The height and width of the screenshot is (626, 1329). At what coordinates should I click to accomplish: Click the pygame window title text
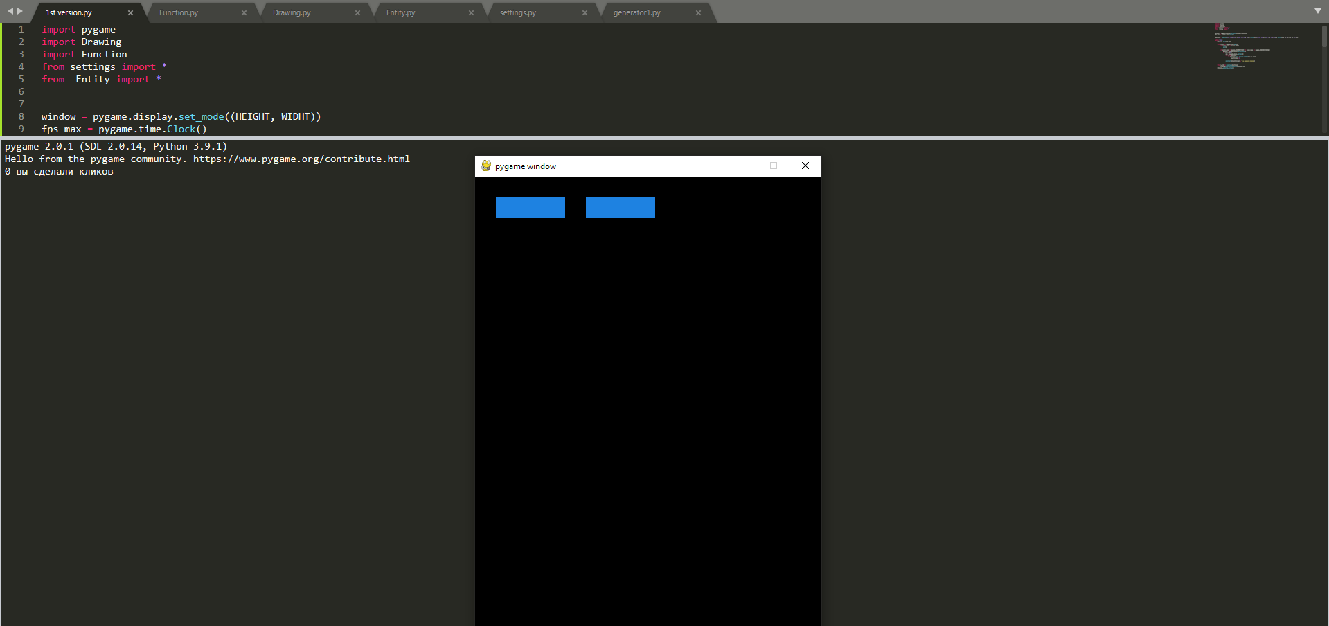[526, 166]
